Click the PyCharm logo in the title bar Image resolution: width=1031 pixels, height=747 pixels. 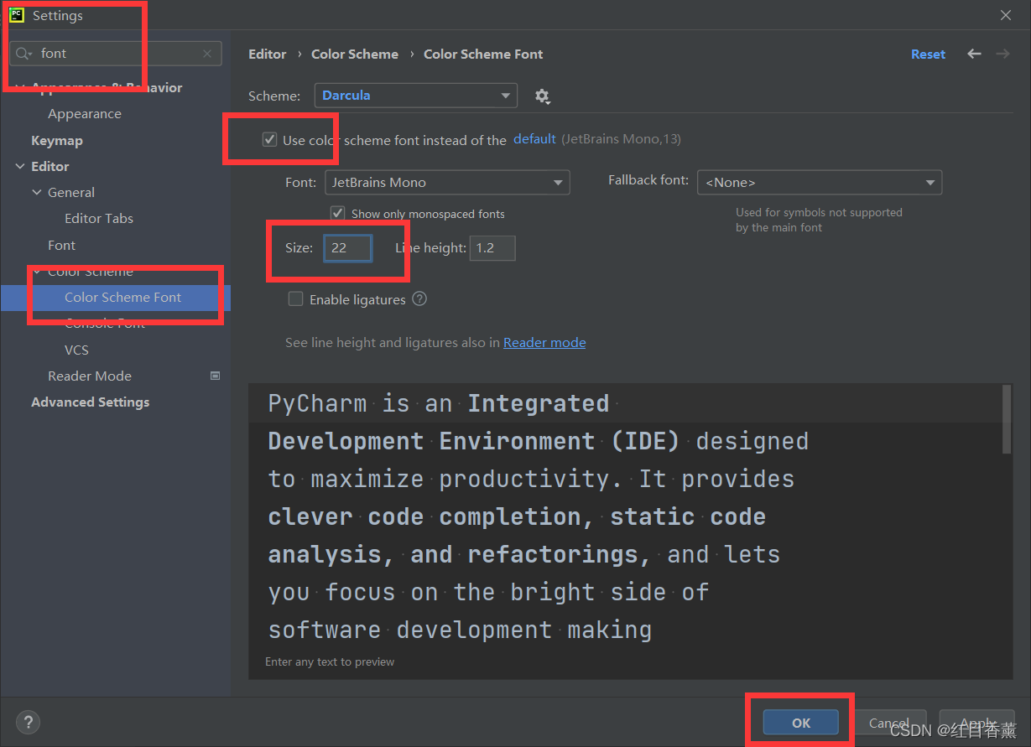click(15, 14)
